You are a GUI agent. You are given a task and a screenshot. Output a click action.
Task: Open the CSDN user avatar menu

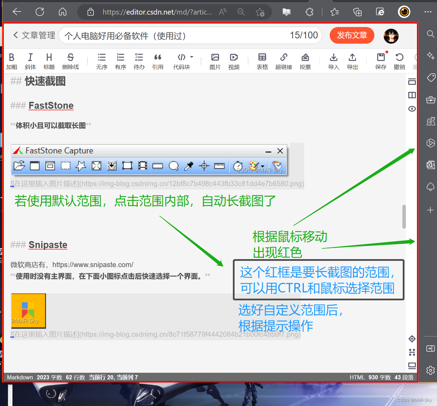(391, 36)
